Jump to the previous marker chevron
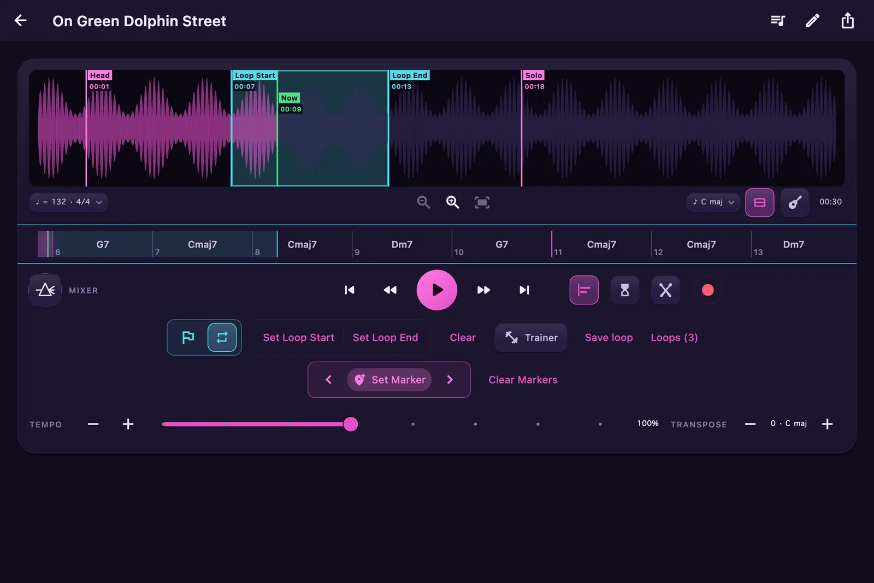 (x=328, y=380)
